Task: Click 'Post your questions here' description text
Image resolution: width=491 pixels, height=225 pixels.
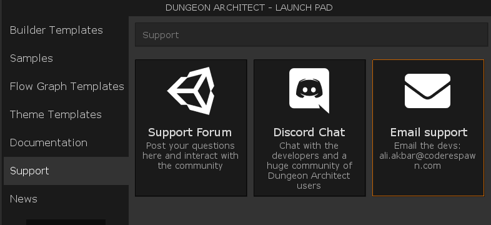Action: (191, 156)
